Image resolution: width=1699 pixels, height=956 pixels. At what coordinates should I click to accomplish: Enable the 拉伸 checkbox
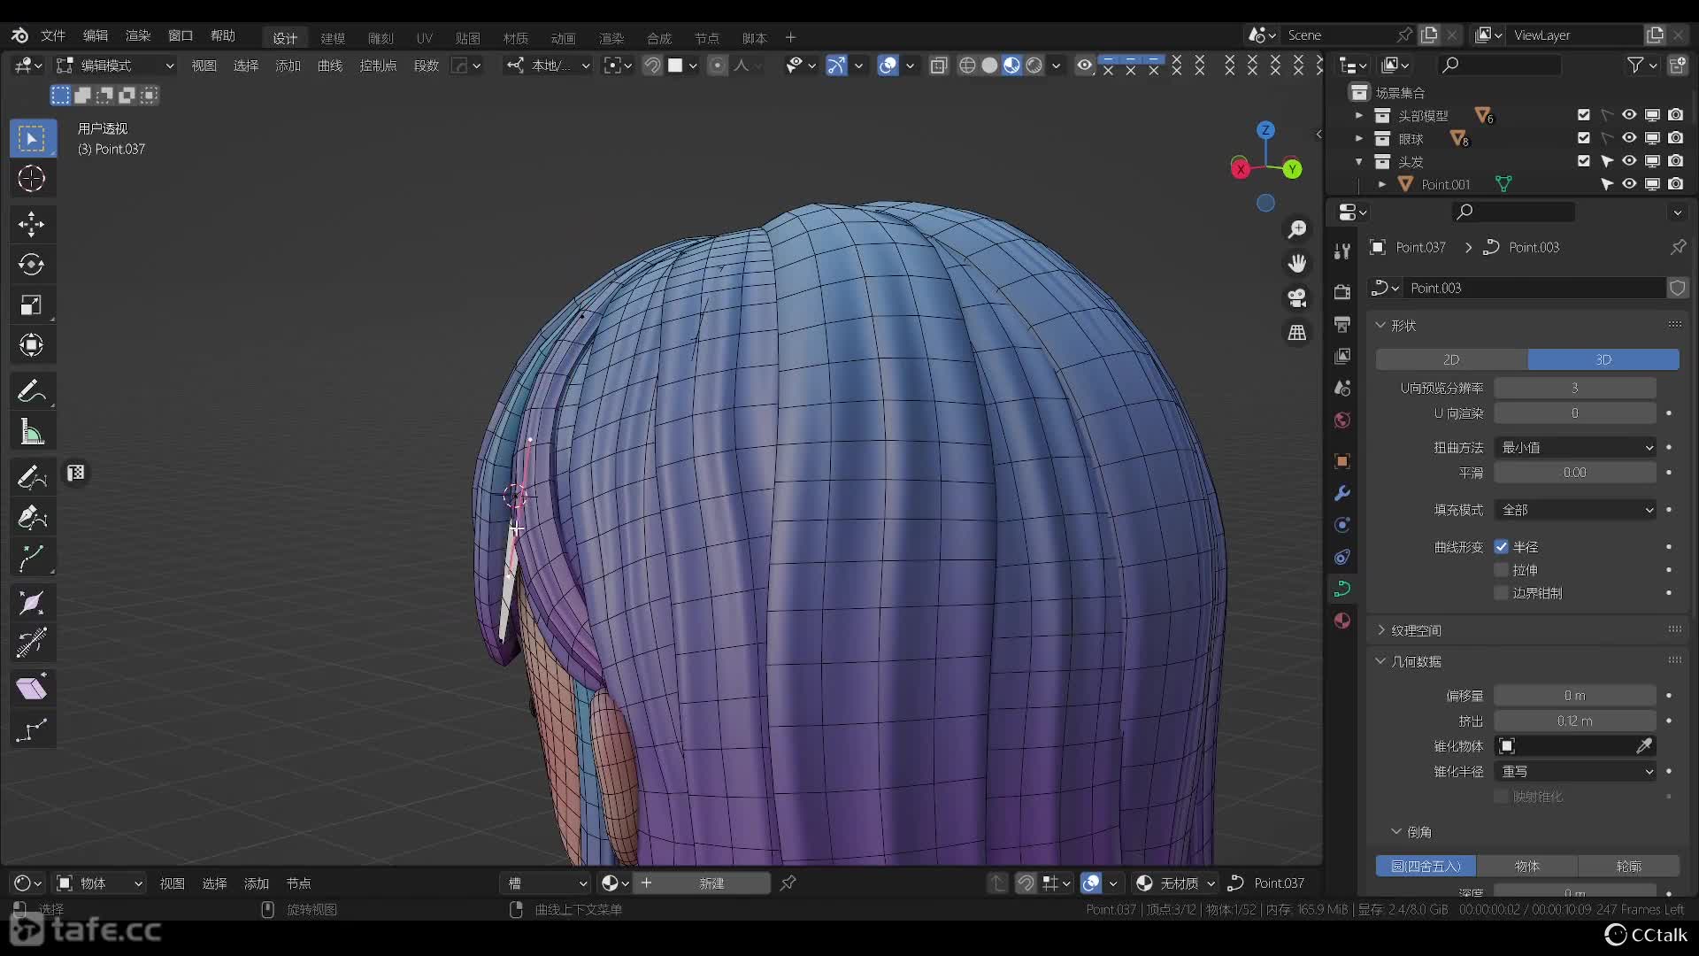[1502, 570]
